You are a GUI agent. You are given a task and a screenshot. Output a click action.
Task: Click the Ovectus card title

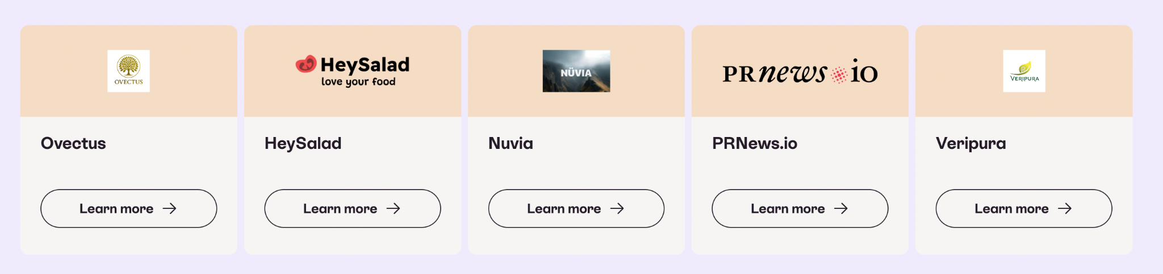[73, 143]
